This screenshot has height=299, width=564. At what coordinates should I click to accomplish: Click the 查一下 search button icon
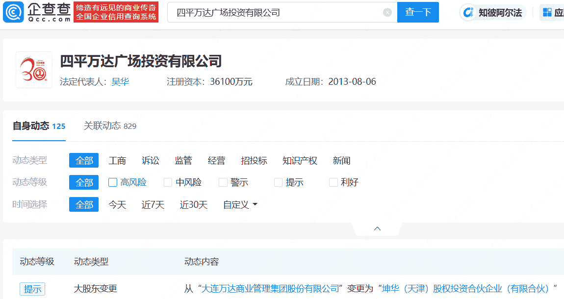[x=418, y=12]
